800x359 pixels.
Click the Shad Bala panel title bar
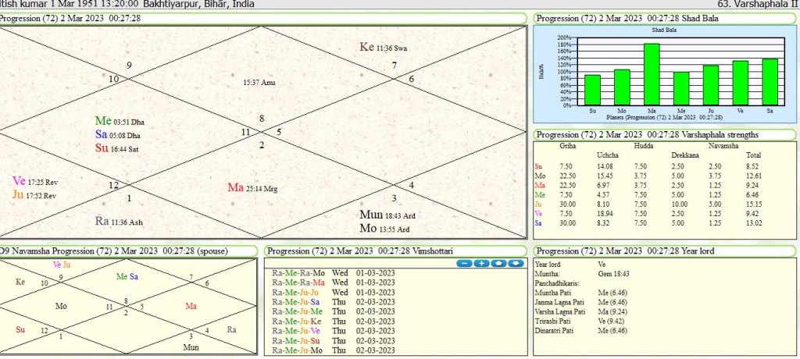pyautogui.click(x=666, y=19)
